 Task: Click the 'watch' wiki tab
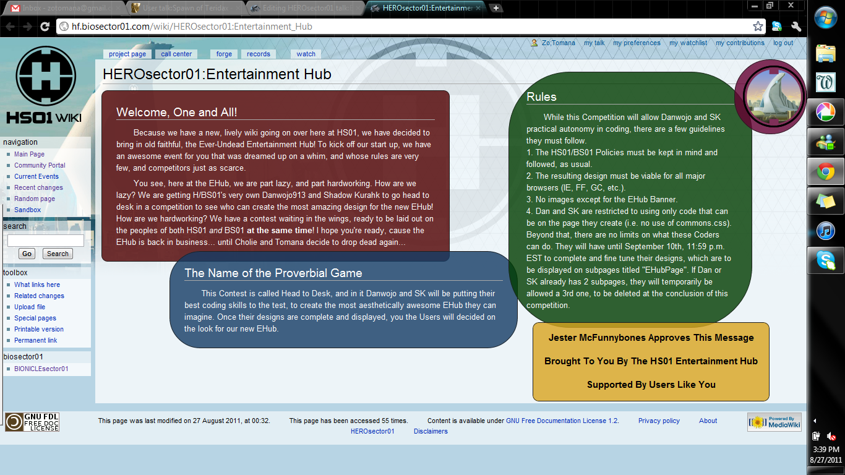coord(306,54)
